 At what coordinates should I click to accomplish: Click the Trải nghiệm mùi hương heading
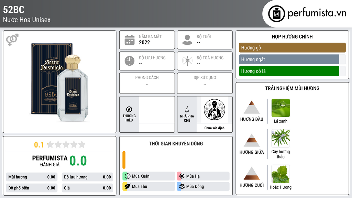tap(292, 88)
